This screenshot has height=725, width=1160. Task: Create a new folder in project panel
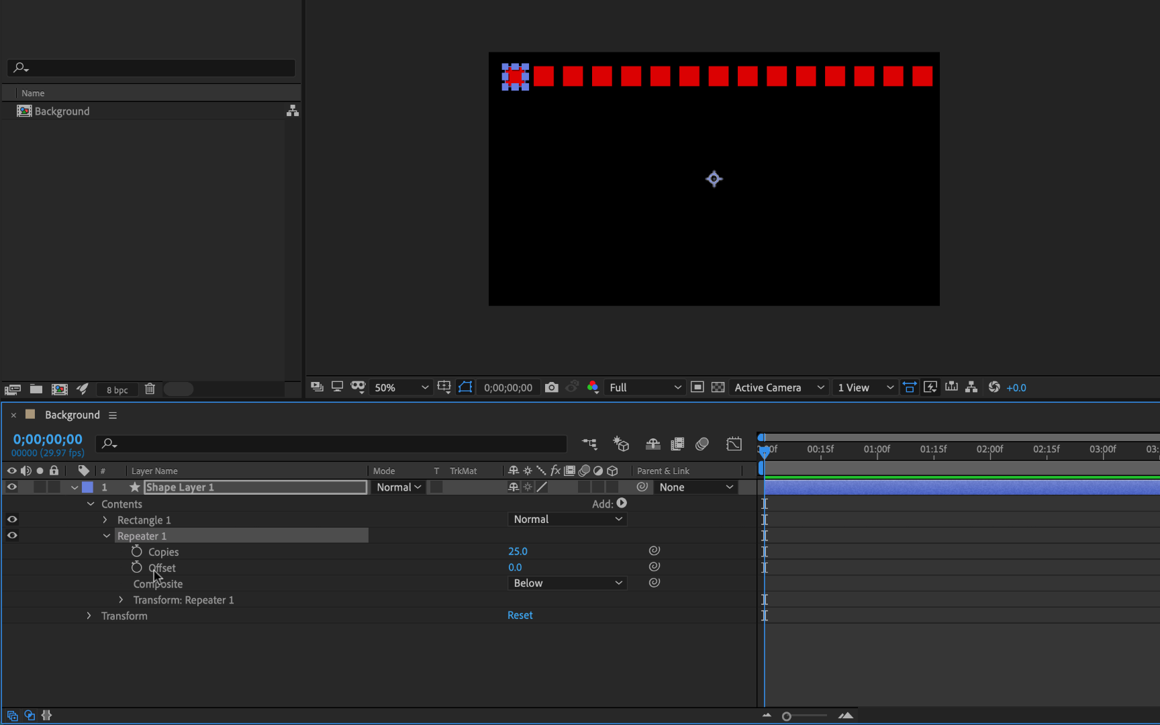tap(36, 389)
